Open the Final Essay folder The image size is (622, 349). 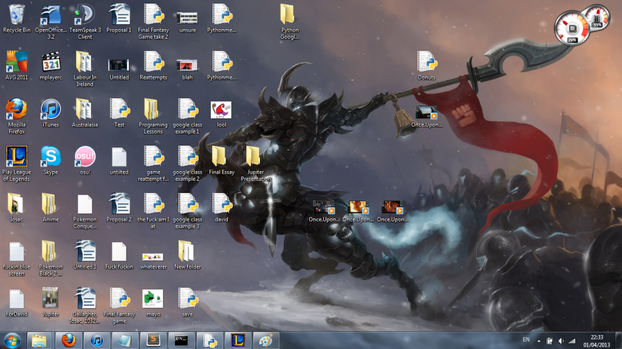point(219,156)
